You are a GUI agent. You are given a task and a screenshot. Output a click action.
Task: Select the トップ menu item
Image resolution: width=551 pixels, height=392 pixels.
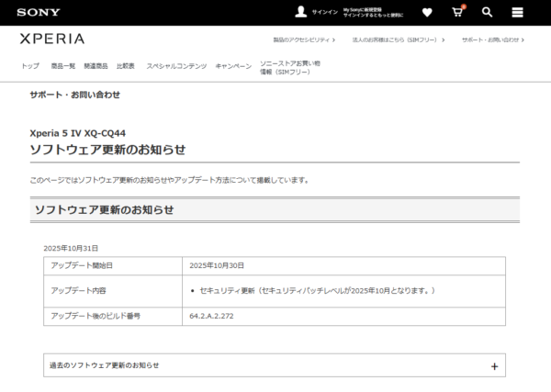point(30,66)
